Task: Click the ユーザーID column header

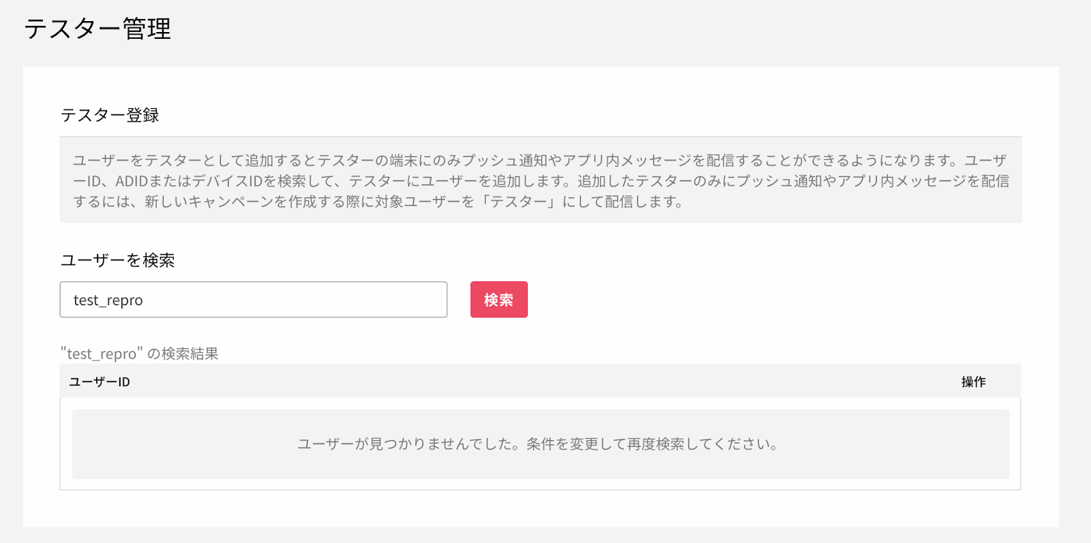Action: pos(100,382)
